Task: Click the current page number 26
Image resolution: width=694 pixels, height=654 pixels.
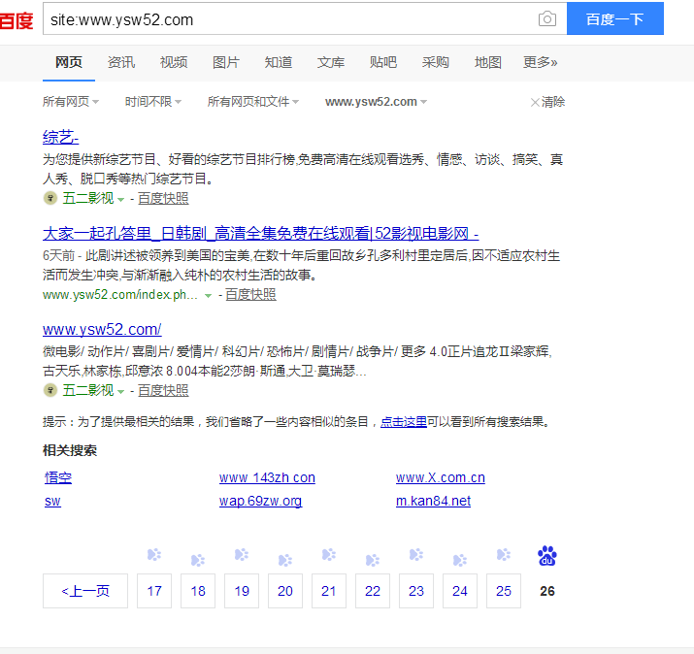Action: (547, 591)
